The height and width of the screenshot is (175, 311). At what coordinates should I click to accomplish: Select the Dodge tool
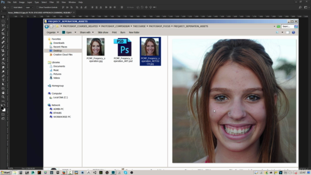coord(3,71)
